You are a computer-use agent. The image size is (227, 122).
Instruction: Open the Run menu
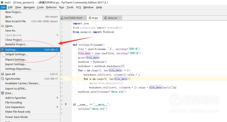pyautogui.click(x=62, y=7)
